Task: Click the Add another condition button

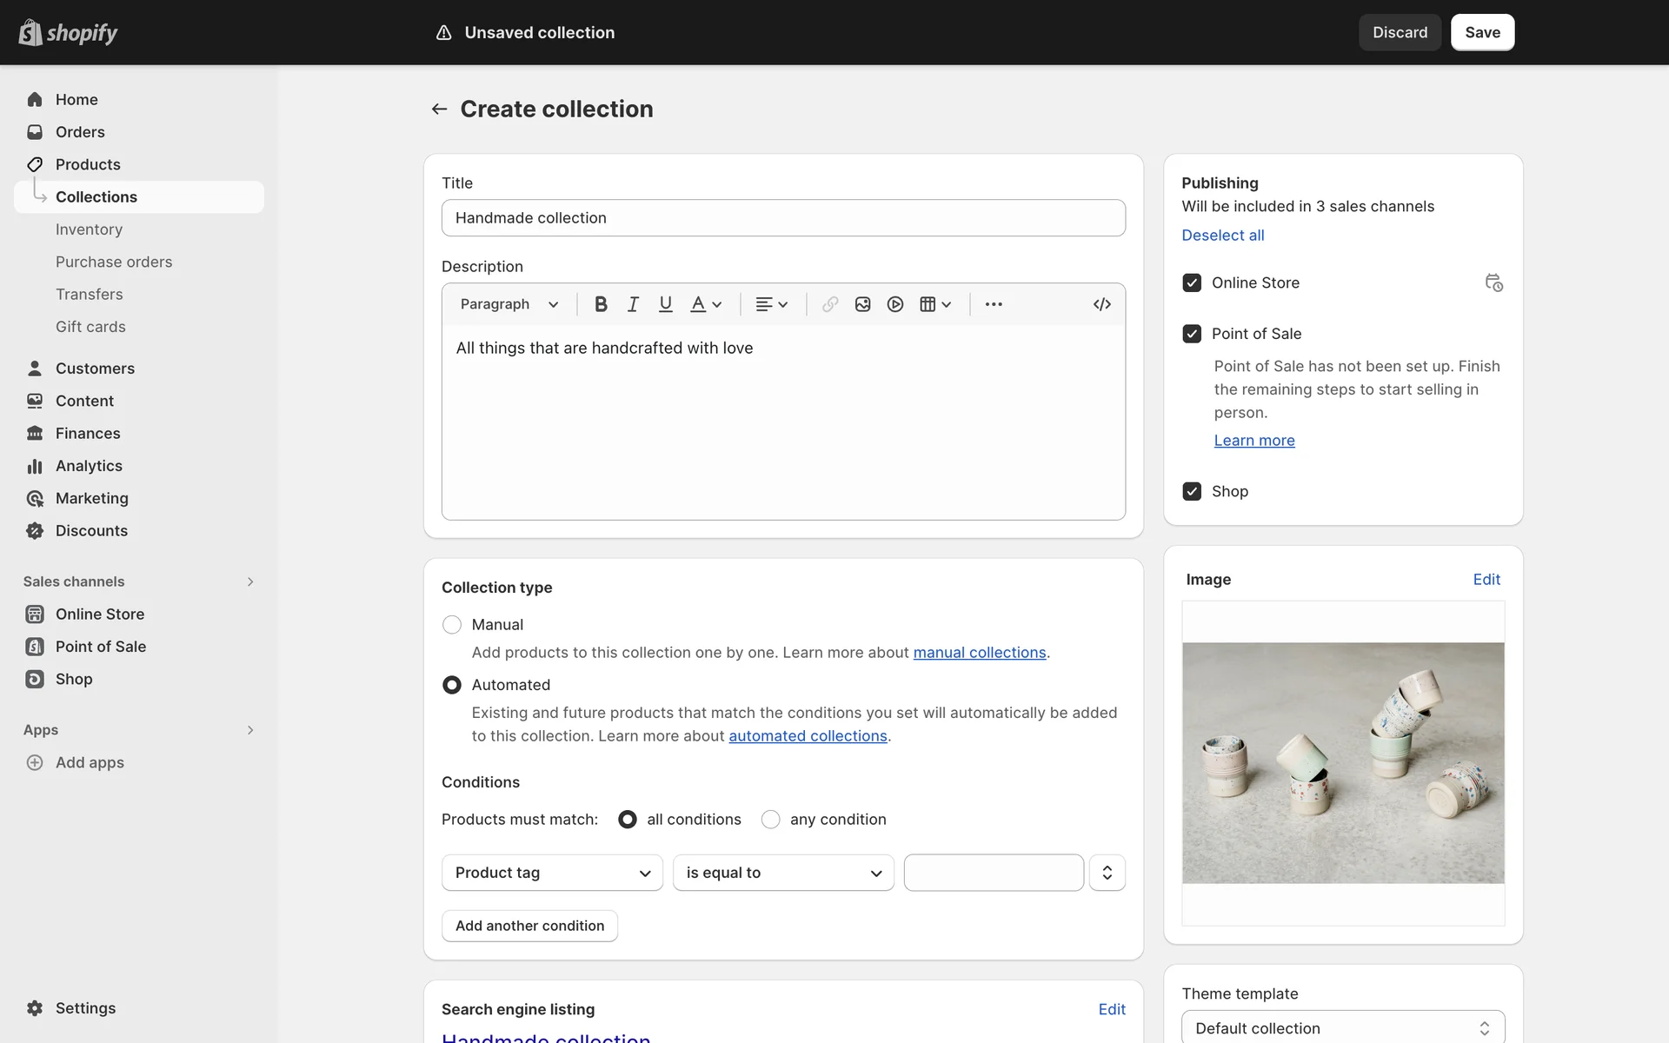Action: (529, 926)
